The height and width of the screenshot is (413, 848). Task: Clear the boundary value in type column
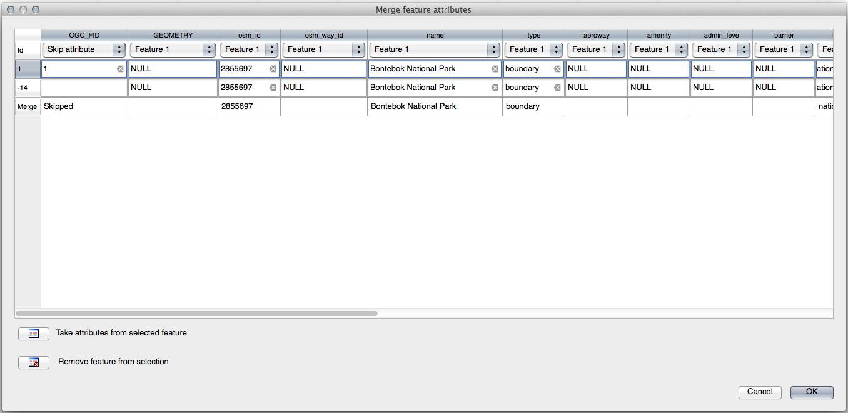557,68
